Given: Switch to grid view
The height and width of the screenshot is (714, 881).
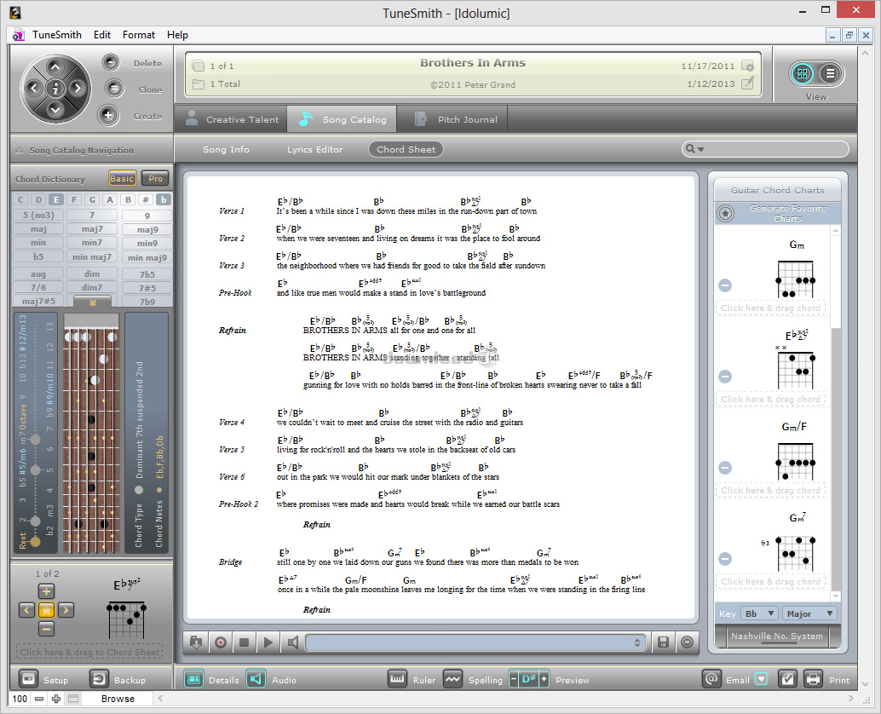Looking at the screenshot, I should 802,73.
